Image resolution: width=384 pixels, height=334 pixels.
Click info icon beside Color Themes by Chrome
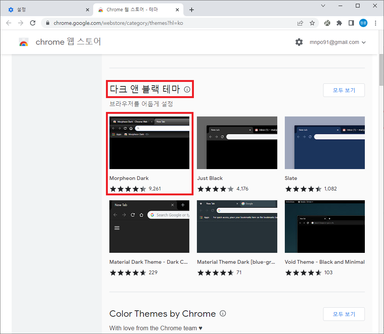(223, 313)
